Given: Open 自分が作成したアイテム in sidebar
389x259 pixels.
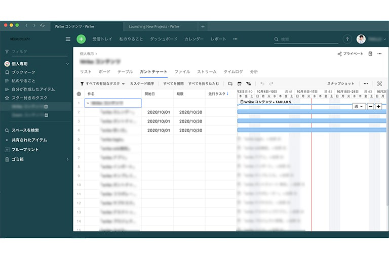Looking at the screenshot, I should 33,89.
